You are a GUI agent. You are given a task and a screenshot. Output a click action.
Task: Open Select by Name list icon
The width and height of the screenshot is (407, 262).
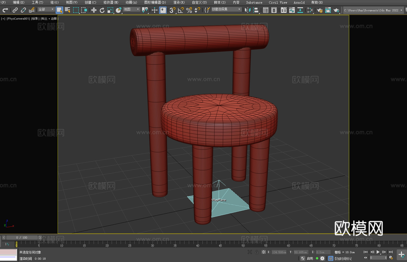[68, 10]
